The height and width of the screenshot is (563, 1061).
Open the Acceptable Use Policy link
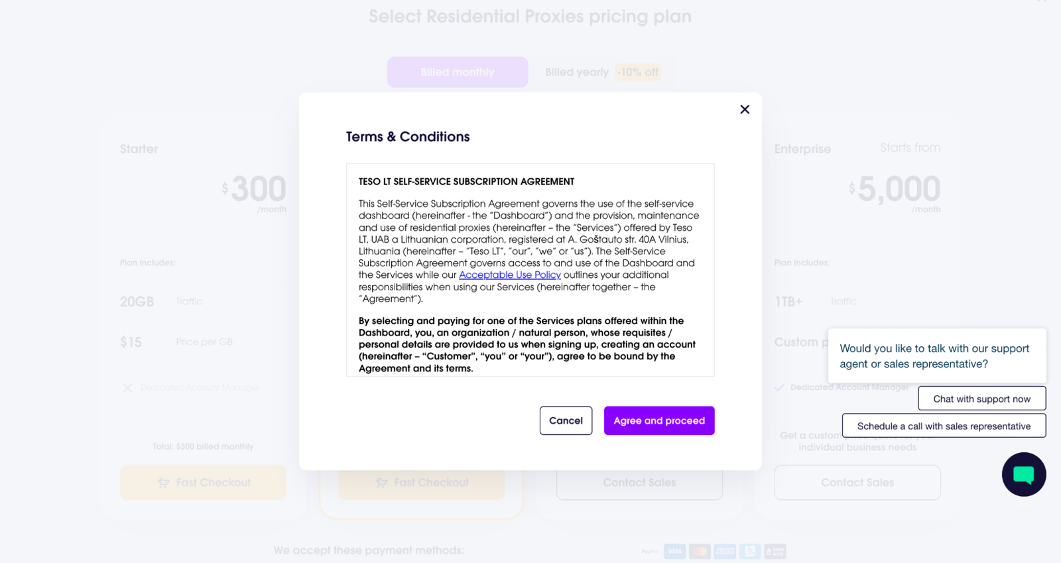[509, 275]
